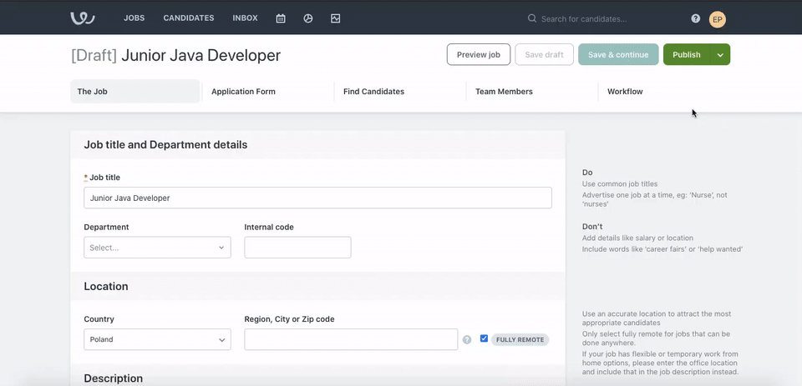This screenshot has width=802, height=386.
Task: Click the 'Add details like salary or location' tip
Action: pos(637,238)
